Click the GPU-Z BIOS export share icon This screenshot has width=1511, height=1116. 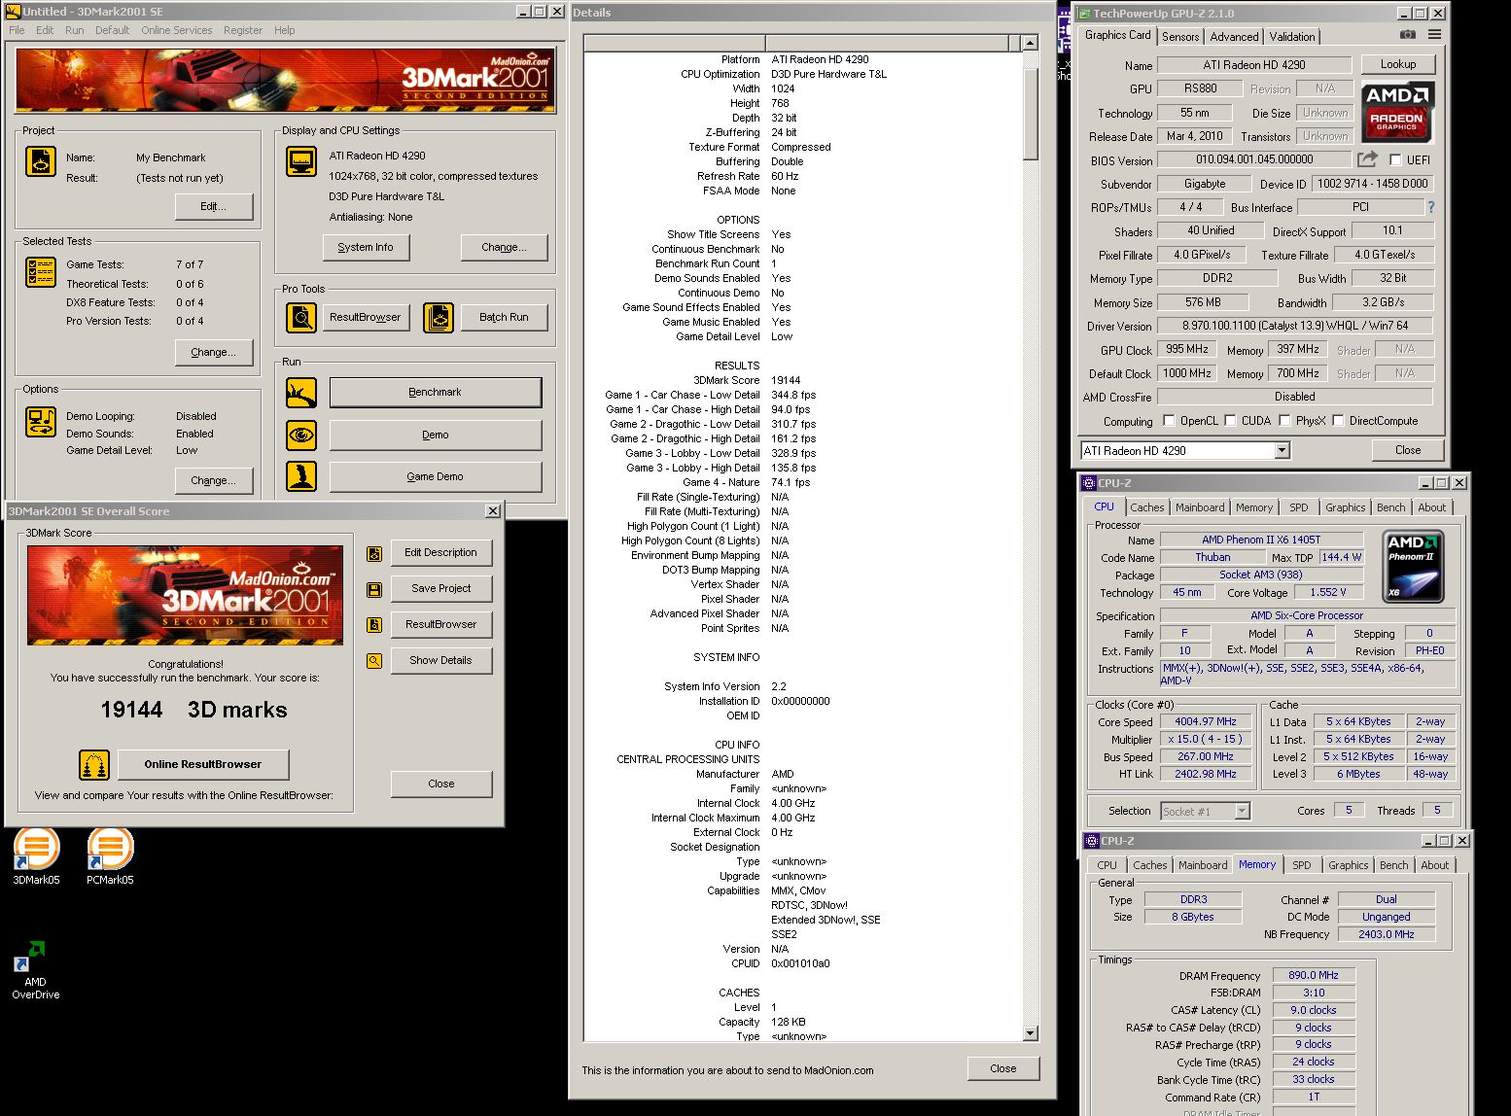[1368, 159]
